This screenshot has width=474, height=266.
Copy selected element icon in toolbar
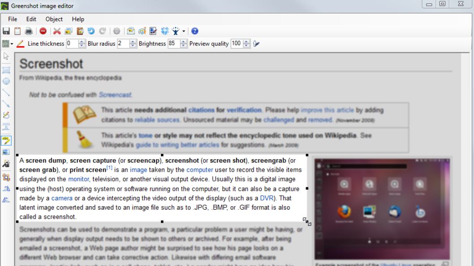tap(69, 31)
